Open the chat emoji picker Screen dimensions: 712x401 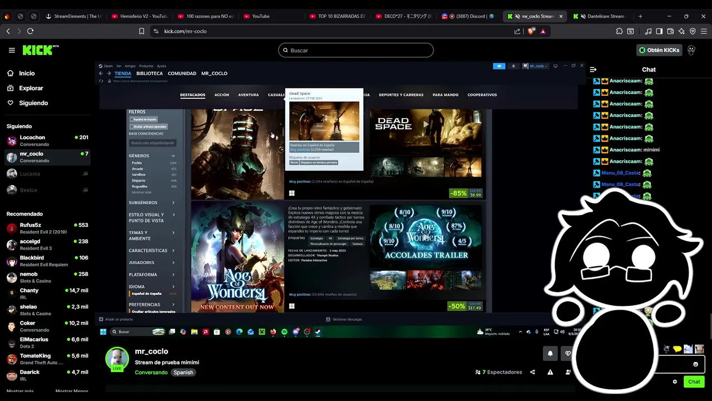pyautogui.click(x=695, y=364)
